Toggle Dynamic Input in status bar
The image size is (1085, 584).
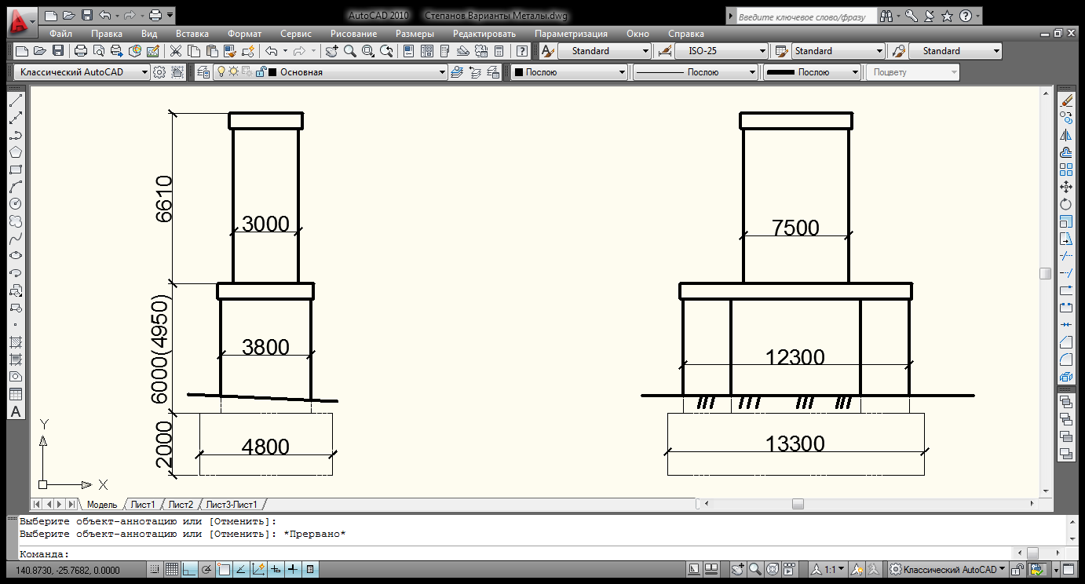click(x=276, y=569)
